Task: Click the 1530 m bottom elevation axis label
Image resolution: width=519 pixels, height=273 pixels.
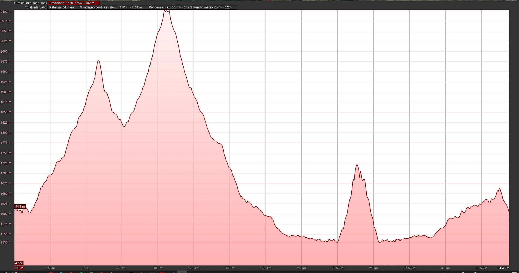Action: (x=6, y=242)
